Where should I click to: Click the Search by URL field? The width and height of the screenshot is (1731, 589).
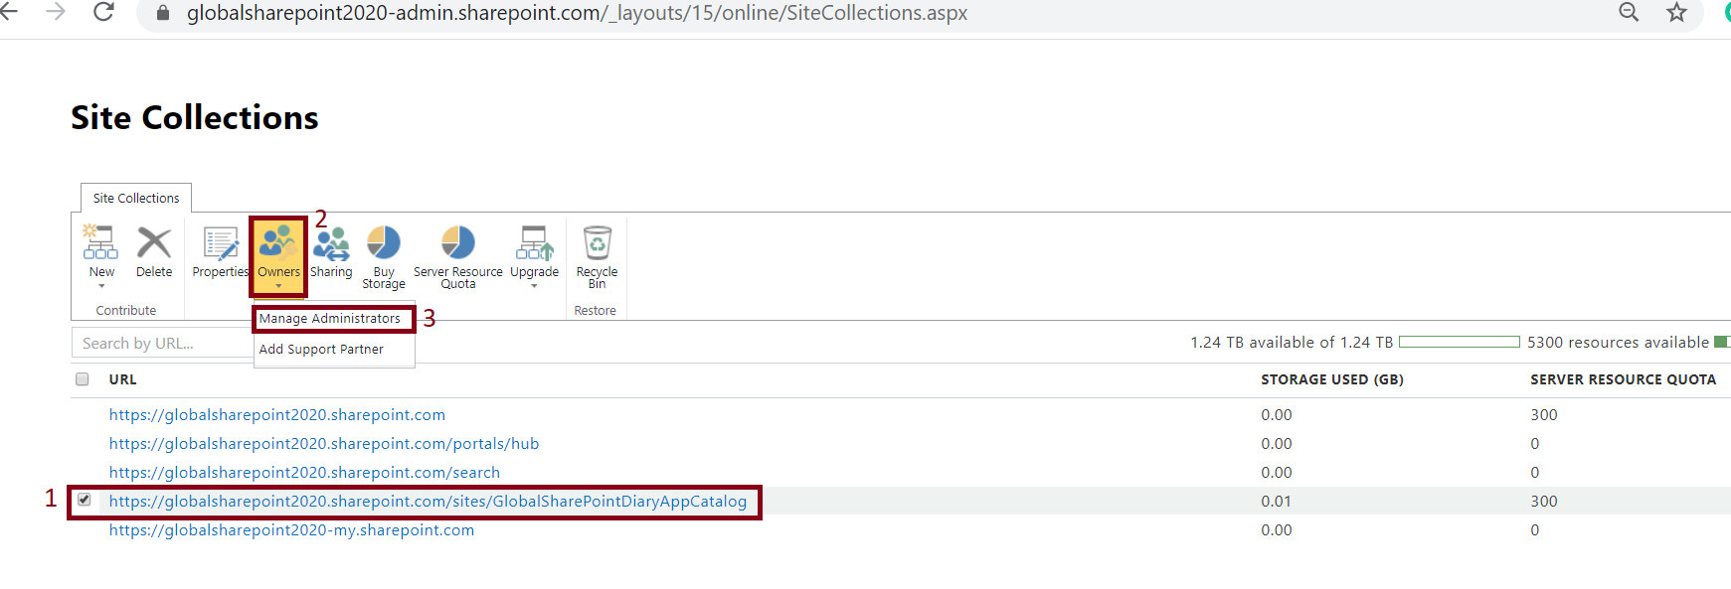(x=163, y=343)
